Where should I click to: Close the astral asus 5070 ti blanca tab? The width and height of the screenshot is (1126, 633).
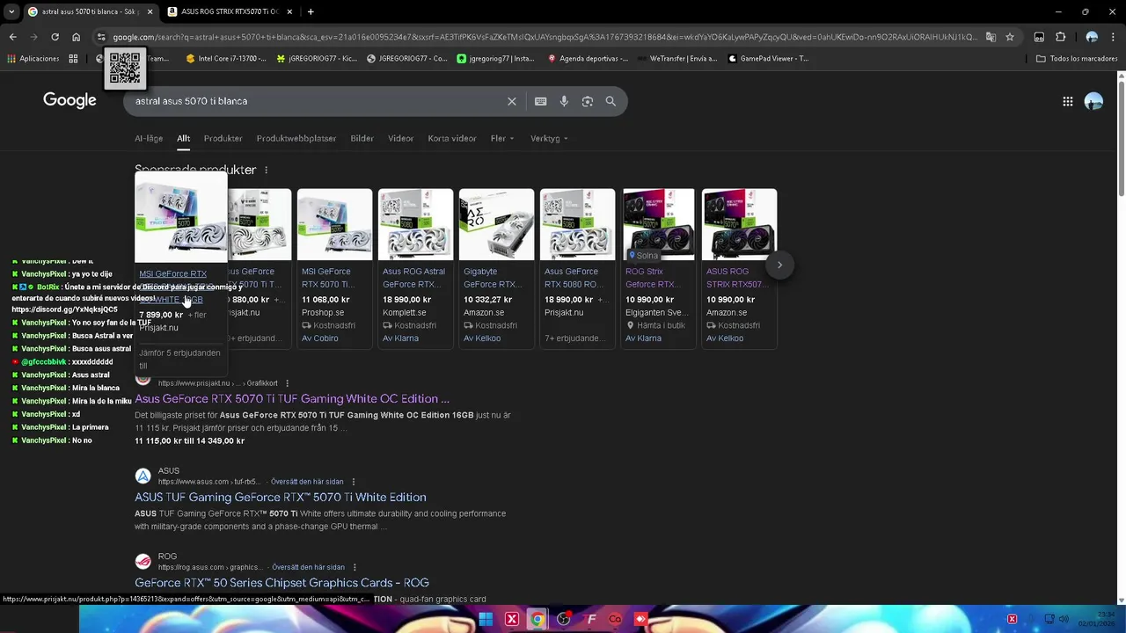tap(150, 11)
